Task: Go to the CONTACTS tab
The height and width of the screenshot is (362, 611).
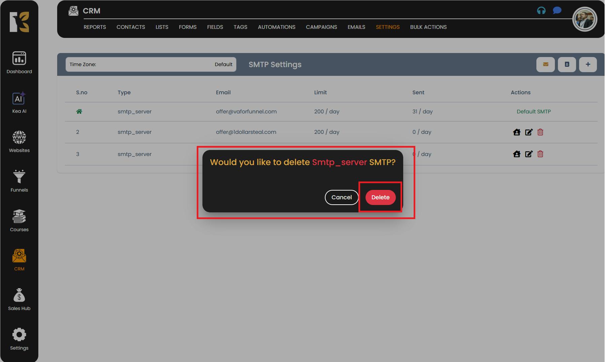Action: 130,27
